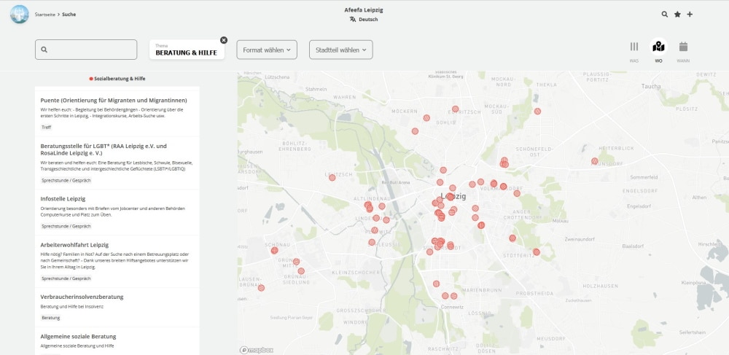Click the translate icon next to Deutsch
Viewport: 729px width, 355px height.
coord(353,20)
